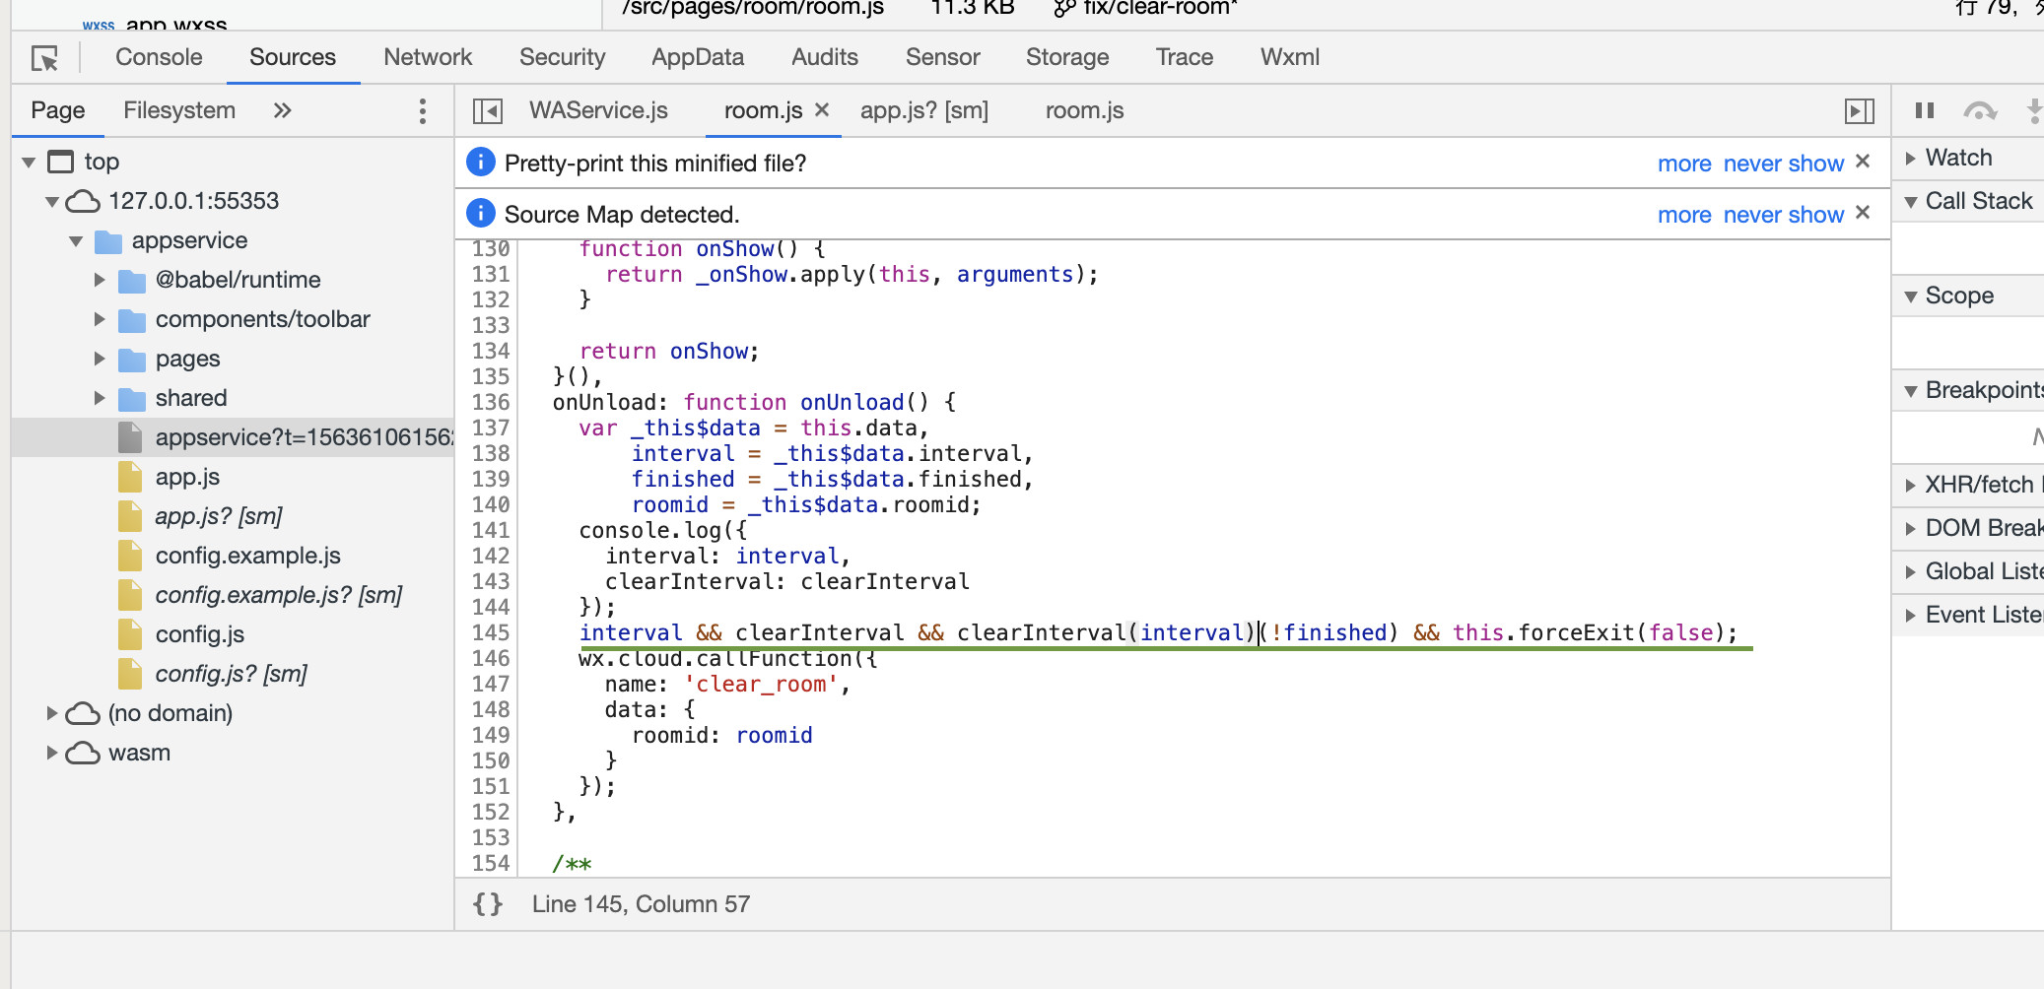
Task: Close the room.js editor tab
Action: point(822,110)
